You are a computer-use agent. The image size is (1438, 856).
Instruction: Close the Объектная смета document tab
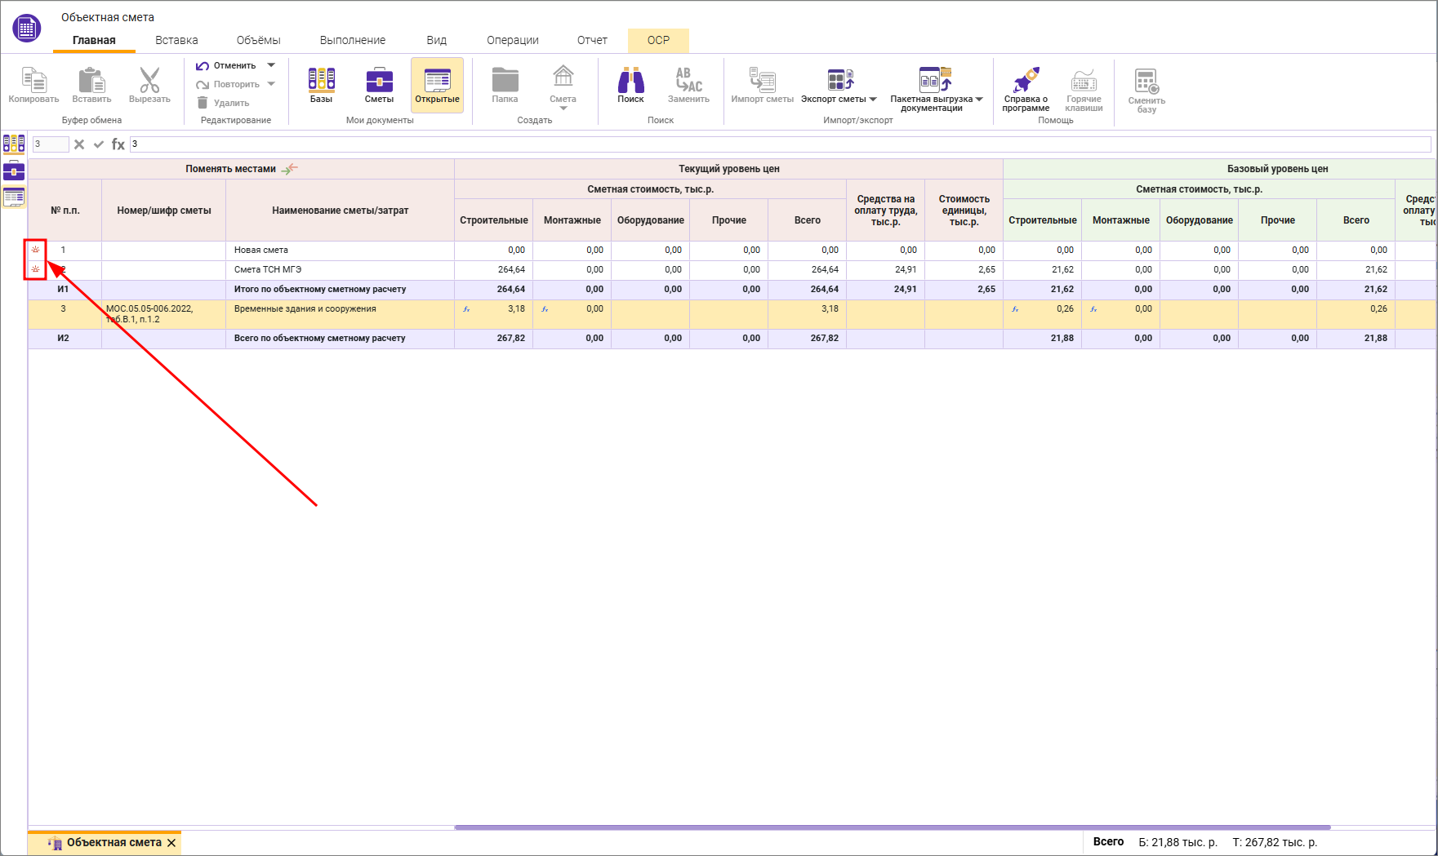click(x=171, y=843)
